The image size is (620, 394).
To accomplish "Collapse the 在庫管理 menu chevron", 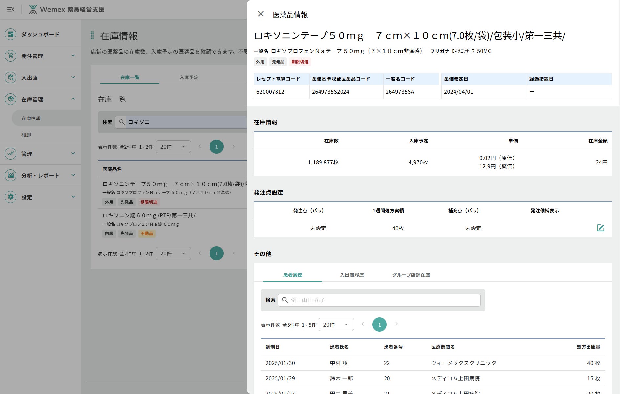I will pos(73,99).
